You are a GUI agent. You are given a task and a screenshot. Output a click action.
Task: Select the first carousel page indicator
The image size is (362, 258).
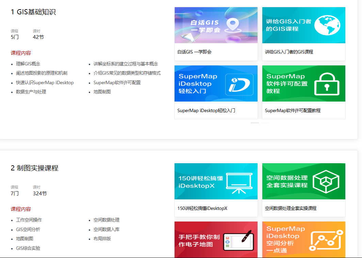click(255, 123)
